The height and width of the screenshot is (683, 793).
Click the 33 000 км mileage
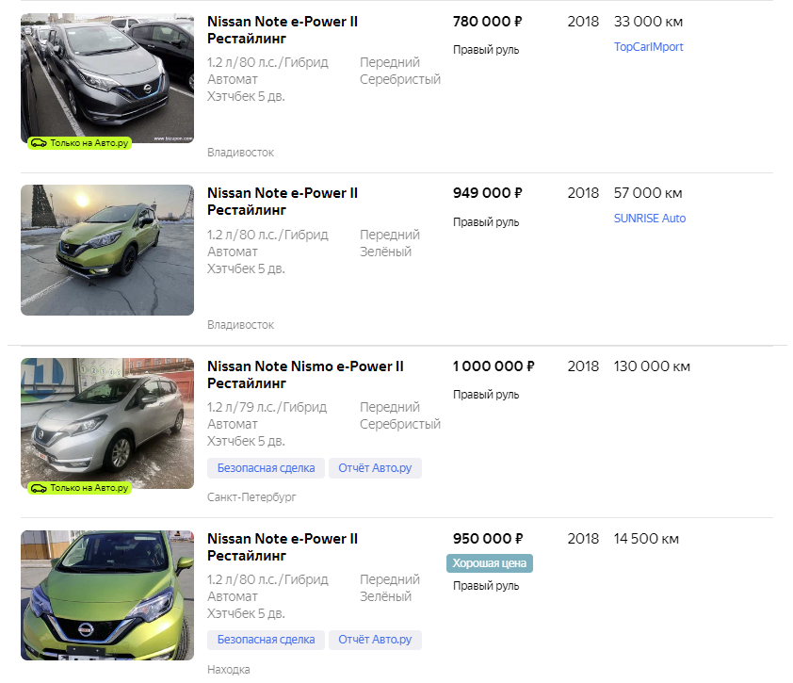click(x=648, y=22)
